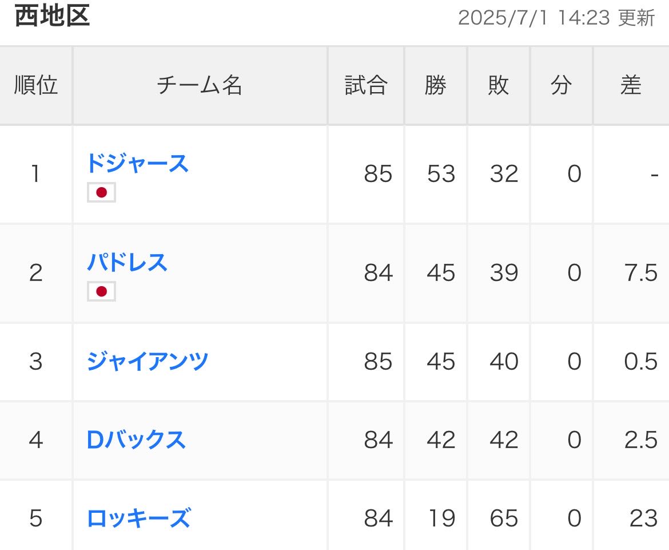
Task: Click the 西地区 section heading
Action: pyautogui.click(x=52, y=16)
